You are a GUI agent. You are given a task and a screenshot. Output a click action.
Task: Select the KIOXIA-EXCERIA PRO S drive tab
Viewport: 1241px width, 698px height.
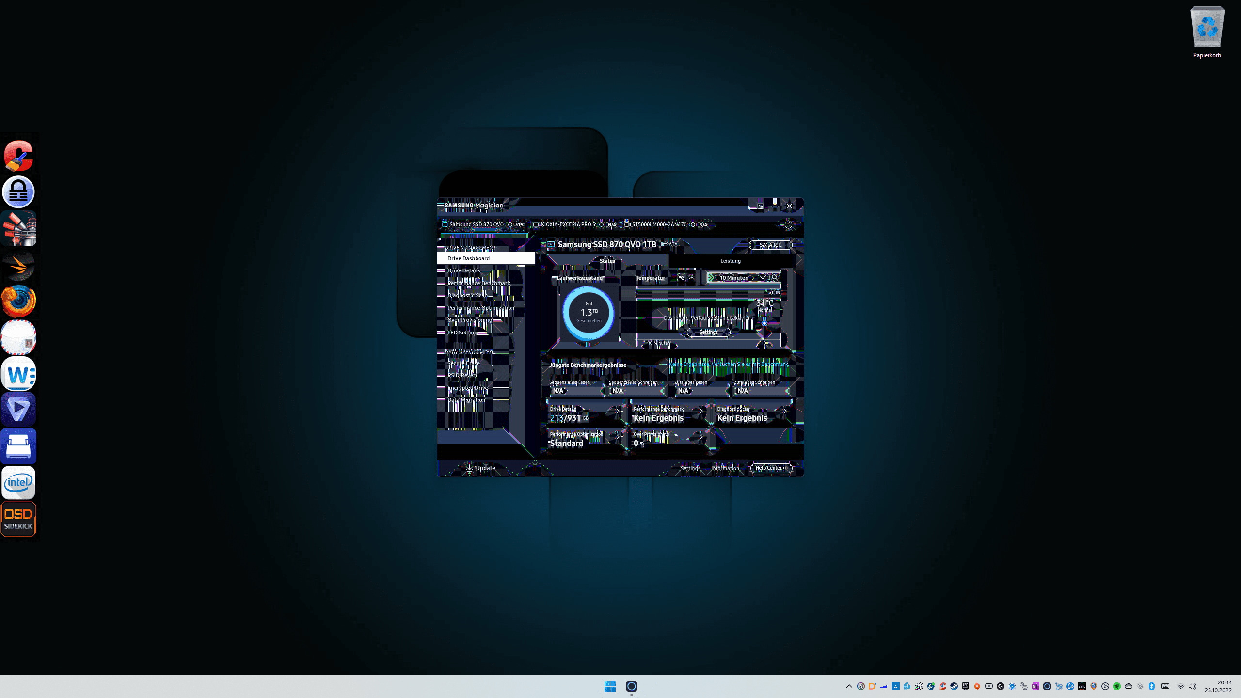pos(574,224)
